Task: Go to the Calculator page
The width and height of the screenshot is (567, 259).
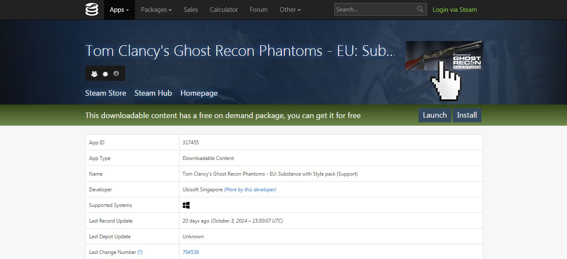Action: [x=224, y=10]
